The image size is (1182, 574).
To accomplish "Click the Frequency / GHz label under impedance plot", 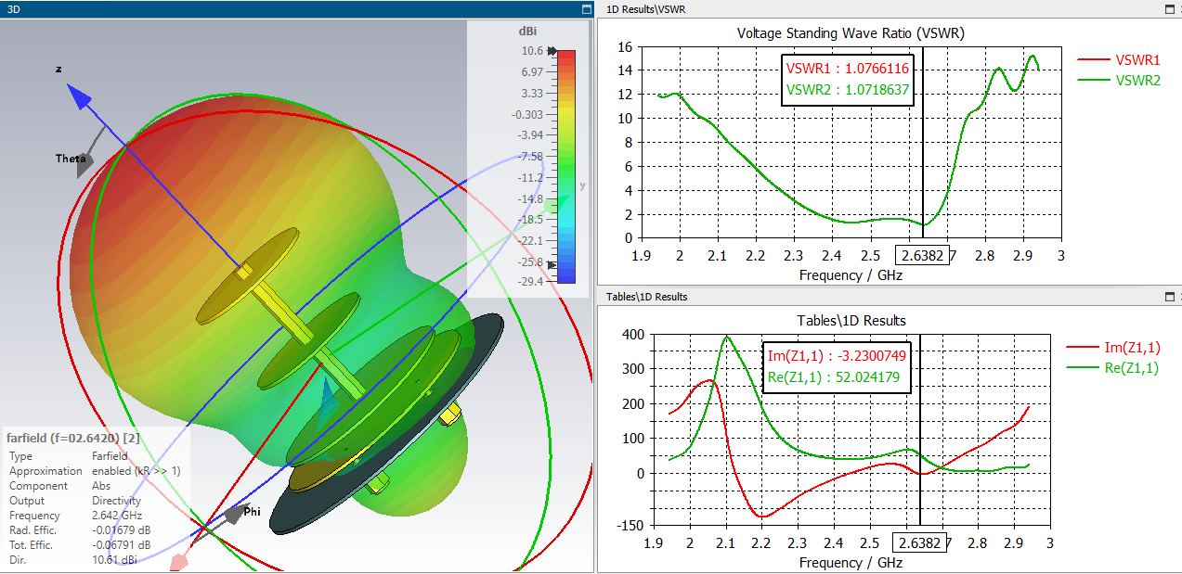I will [x=851, y=563].
